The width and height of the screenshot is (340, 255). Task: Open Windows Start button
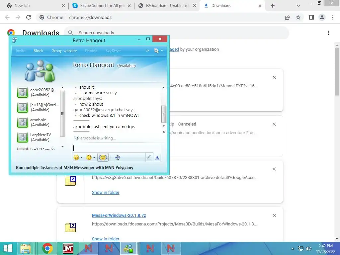[x=8, y=248]
